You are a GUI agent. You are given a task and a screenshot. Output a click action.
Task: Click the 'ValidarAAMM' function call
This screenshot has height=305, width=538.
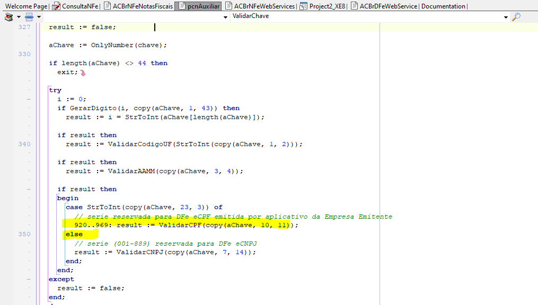coord(131,172)
